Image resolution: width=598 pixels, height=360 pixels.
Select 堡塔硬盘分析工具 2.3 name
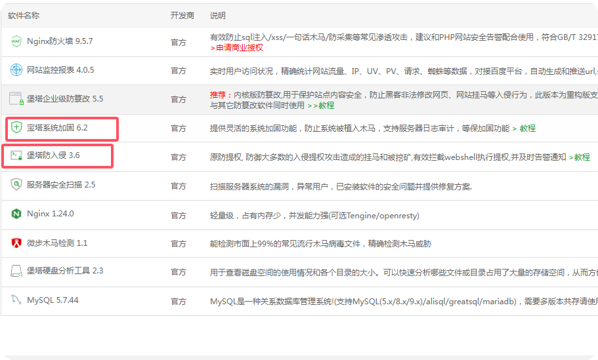pyautogui.click(x=65, y=271)
